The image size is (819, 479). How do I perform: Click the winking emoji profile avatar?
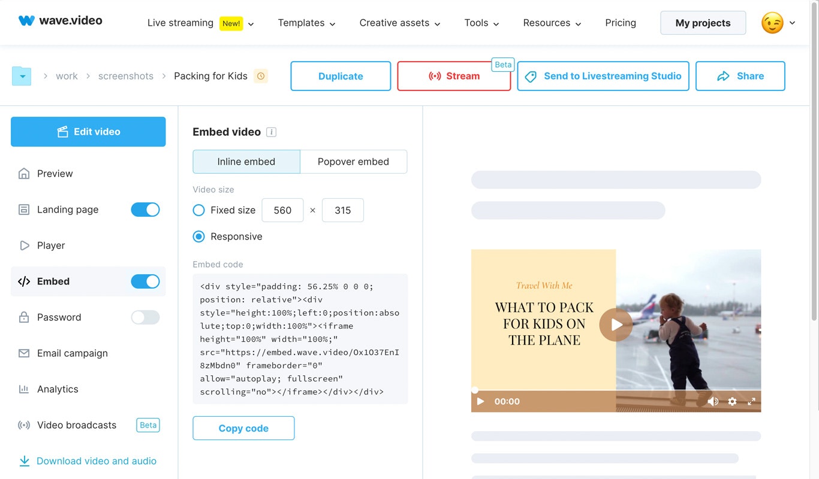pos(772,23)
